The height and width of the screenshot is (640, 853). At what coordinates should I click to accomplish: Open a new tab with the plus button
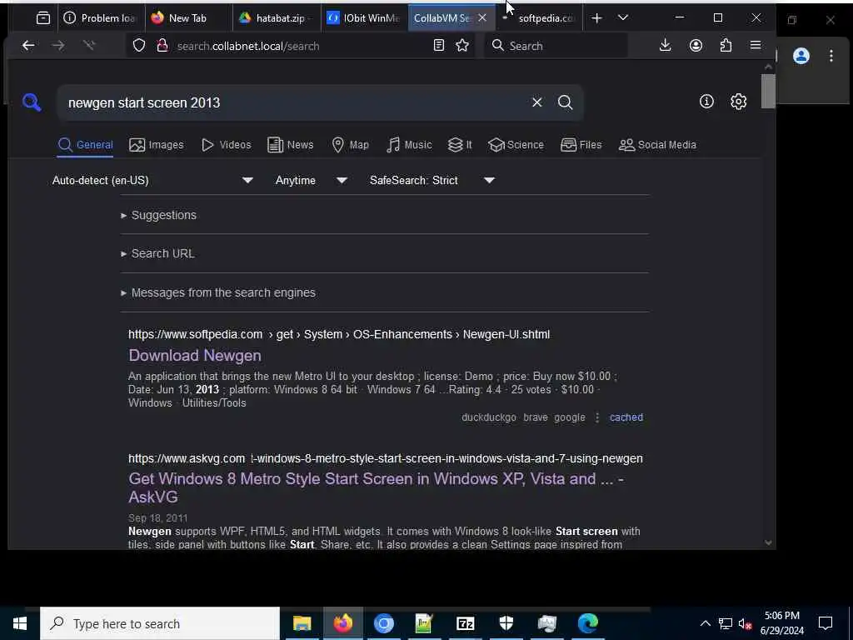(x=596, y=18)
